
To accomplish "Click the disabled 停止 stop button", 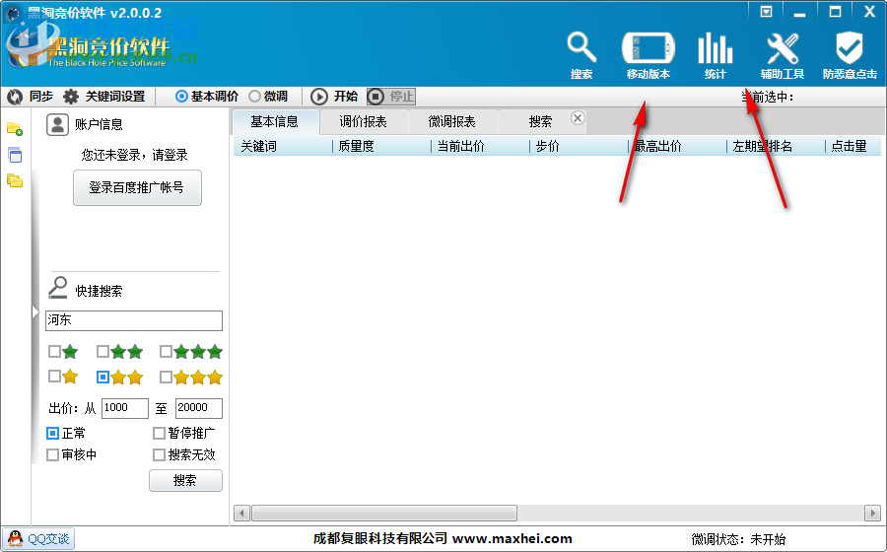I will 391,97.
